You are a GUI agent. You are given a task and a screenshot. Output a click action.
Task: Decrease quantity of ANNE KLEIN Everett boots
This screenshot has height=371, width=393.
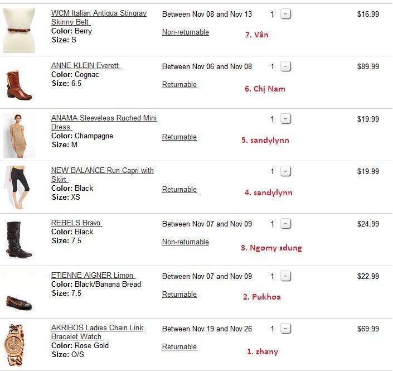click(x=285, y=66)
